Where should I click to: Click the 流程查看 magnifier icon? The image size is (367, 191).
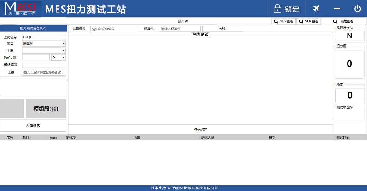[x=334, y=21]
